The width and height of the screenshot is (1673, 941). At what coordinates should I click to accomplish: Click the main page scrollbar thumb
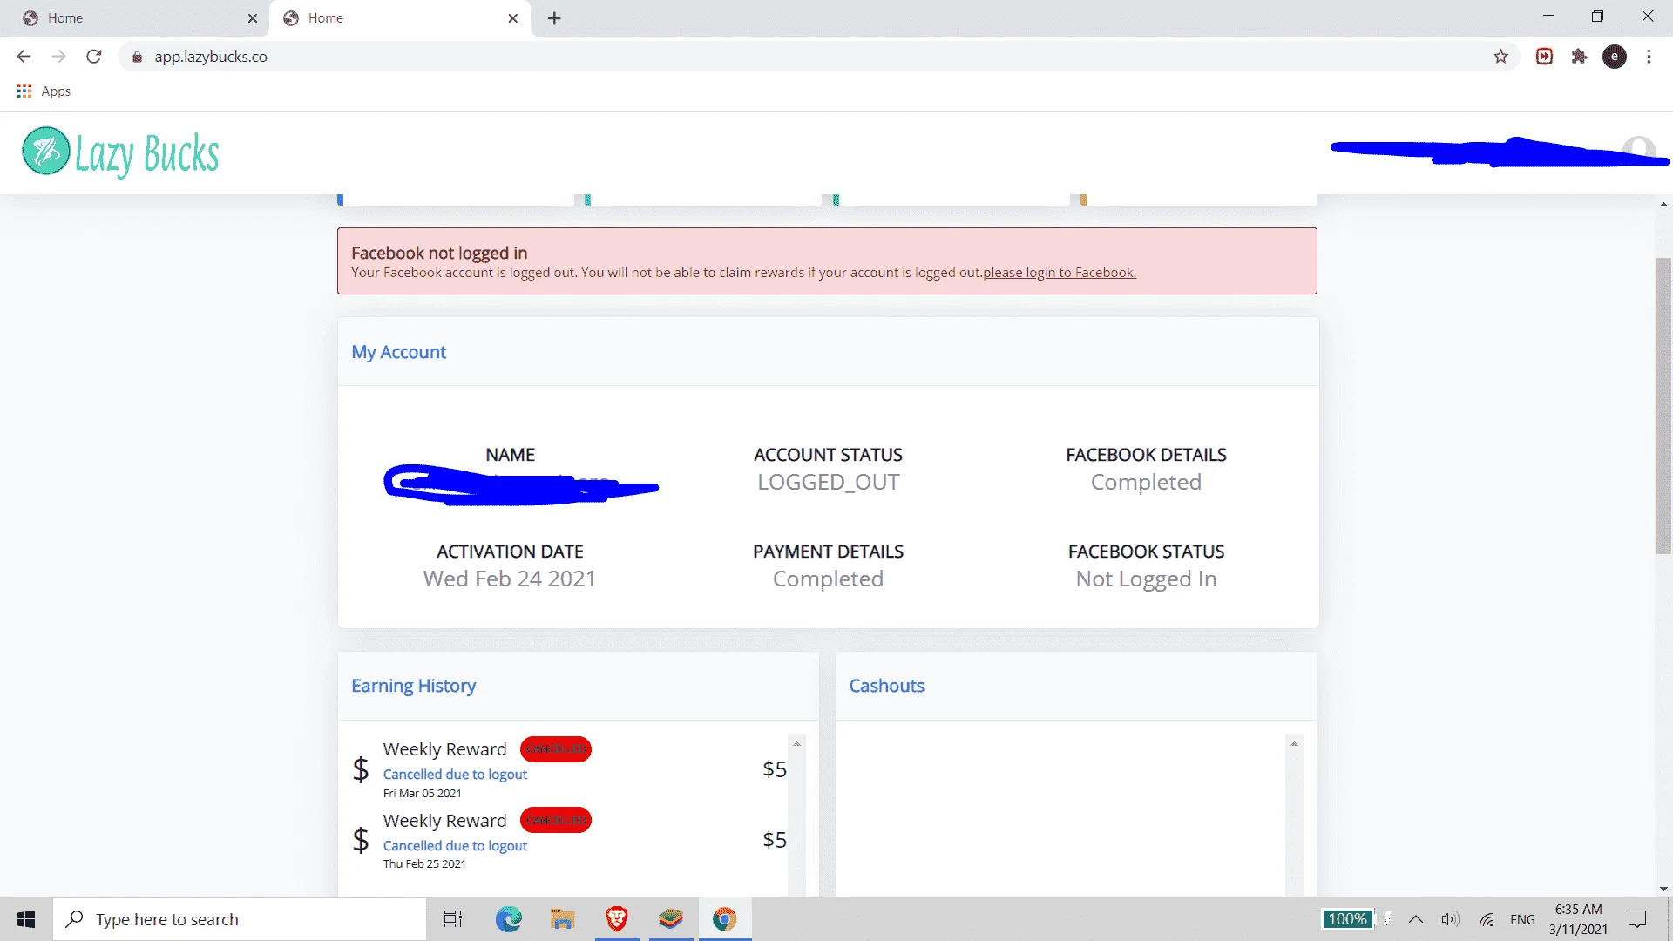click(1663, 405)
